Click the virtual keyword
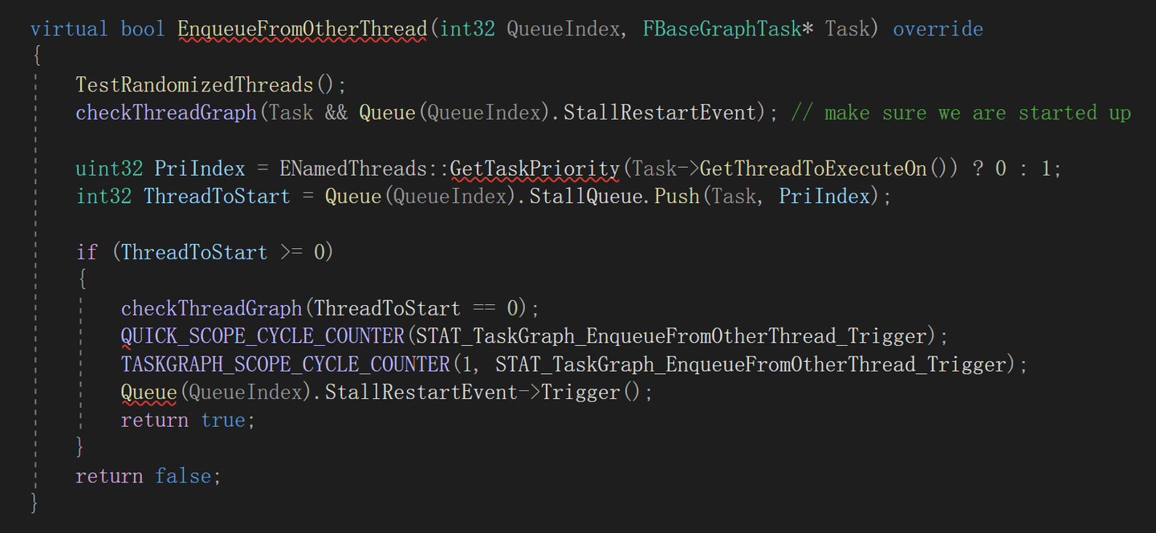This screenshot has height=533, width=1156. coord(69,30)
